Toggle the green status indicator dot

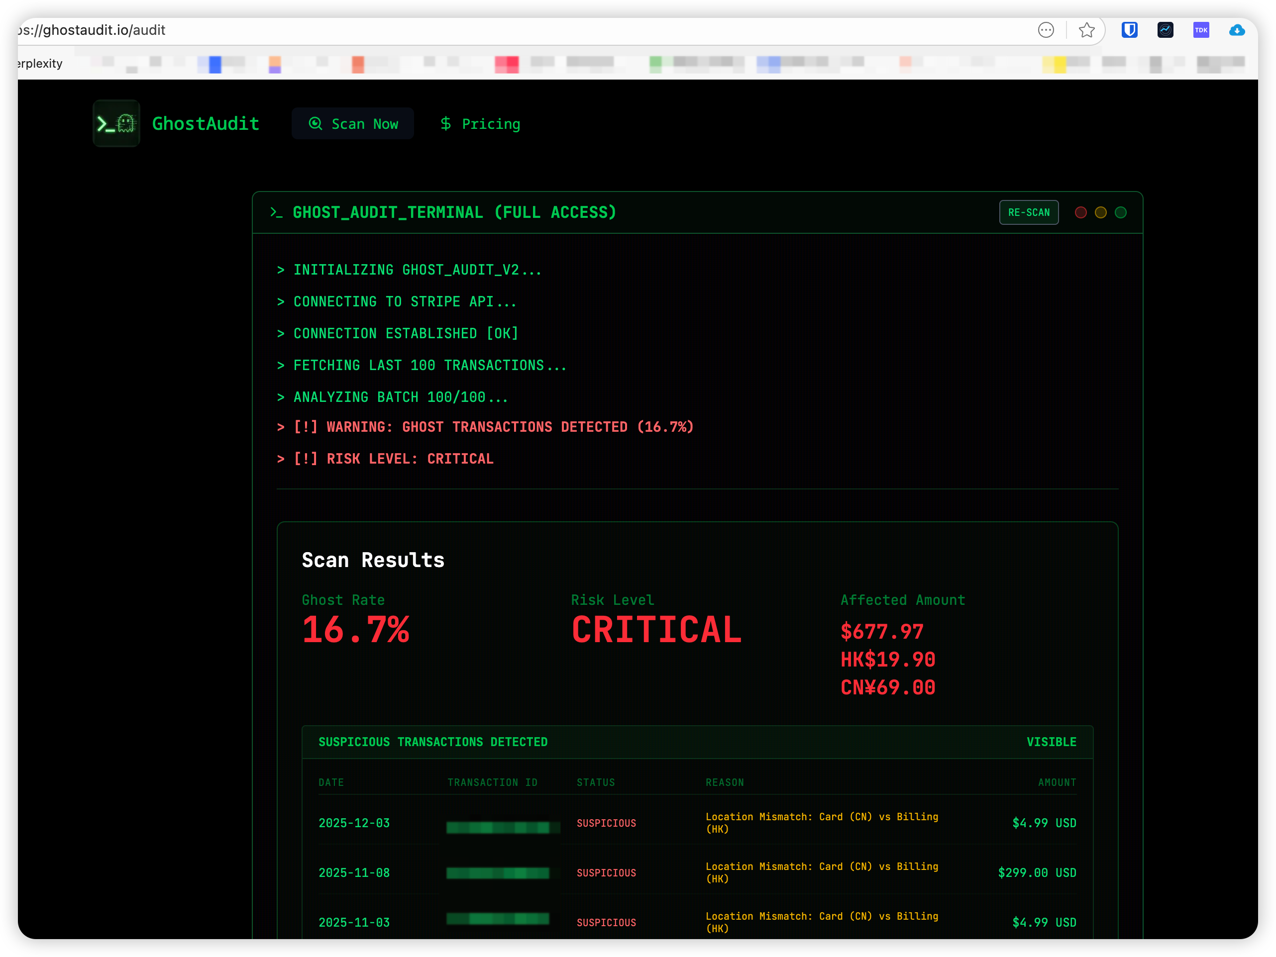click(x=1121, y=212)
